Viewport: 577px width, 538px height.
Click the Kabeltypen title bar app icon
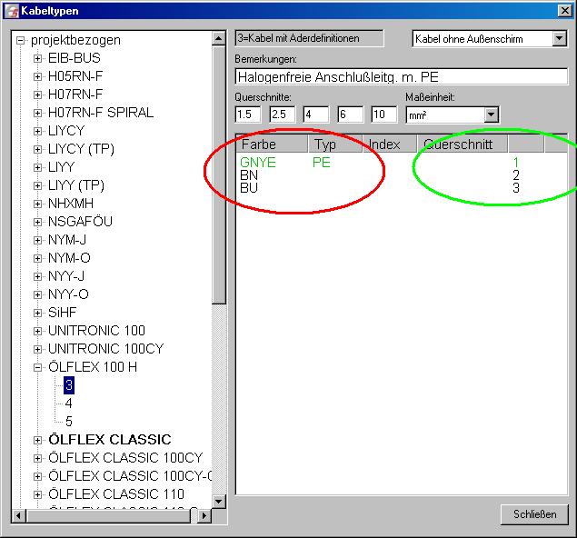click(12, 11)
